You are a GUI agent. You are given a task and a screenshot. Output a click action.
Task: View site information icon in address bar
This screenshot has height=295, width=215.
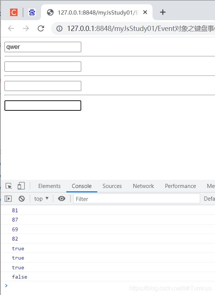click(59, 29)
